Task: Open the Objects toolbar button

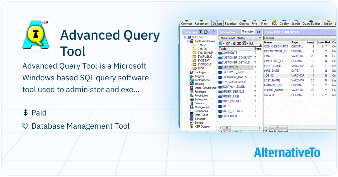Action: tap(217, 23)
